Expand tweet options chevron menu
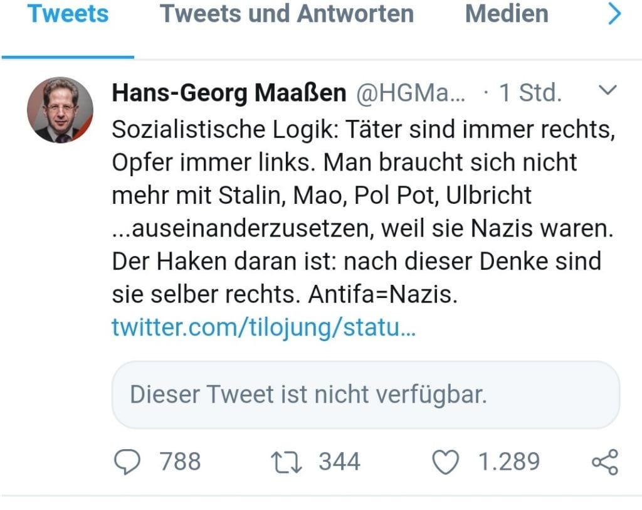642x510 pixels. 607,90
